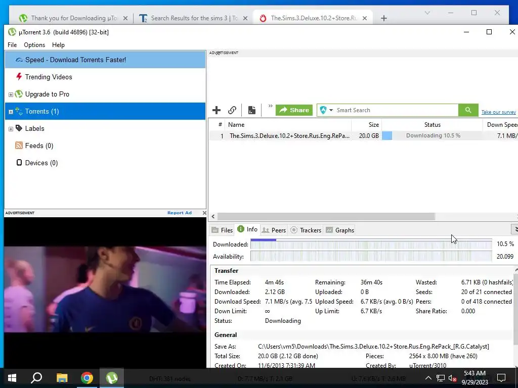
Task: Sort torrents by the Status column header
Action: [432, 125]
